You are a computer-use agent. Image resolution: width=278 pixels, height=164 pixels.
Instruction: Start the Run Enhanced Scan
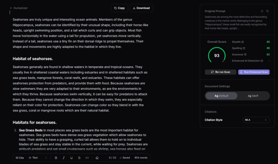(254, 72)
